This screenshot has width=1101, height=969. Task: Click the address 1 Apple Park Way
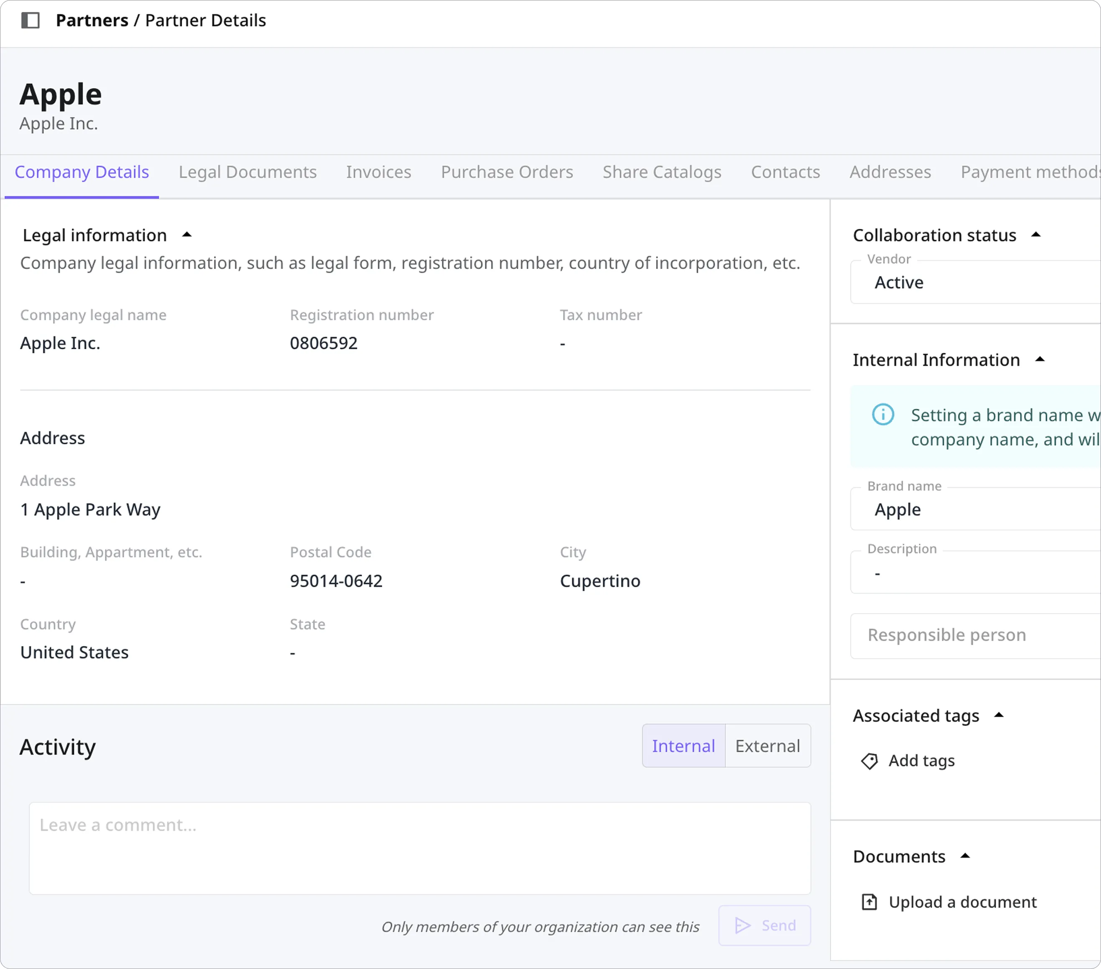(x=91, y=510)
